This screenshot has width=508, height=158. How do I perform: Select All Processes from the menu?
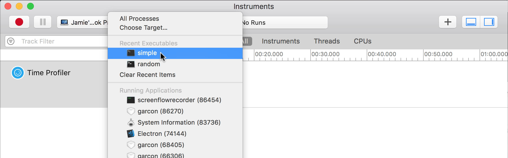(x=139, y=19)
